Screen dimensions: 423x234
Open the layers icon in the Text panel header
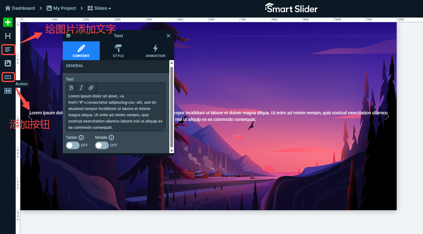coord(68,36)
